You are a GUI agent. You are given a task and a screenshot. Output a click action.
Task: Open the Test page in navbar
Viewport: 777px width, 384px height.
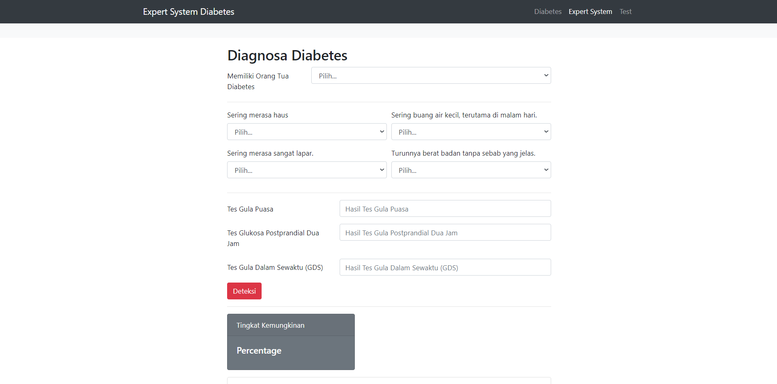click(x=625, y=11)
